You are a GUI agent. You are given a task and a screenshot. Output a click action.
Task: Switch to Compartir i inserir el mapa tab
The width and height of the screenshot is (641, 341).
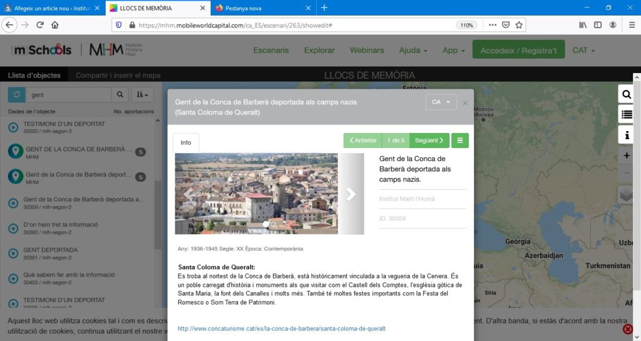(x=118, y=76)
